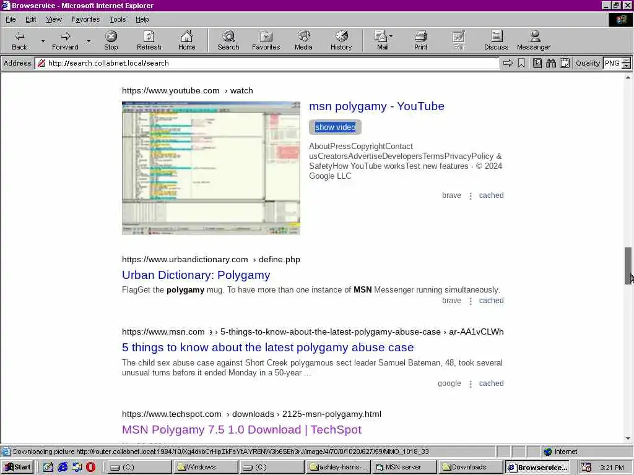Open the 'Urban Dictionary: Polygamy' result
This screenshot has width=634, height=475.
click(x=196, y=275)
